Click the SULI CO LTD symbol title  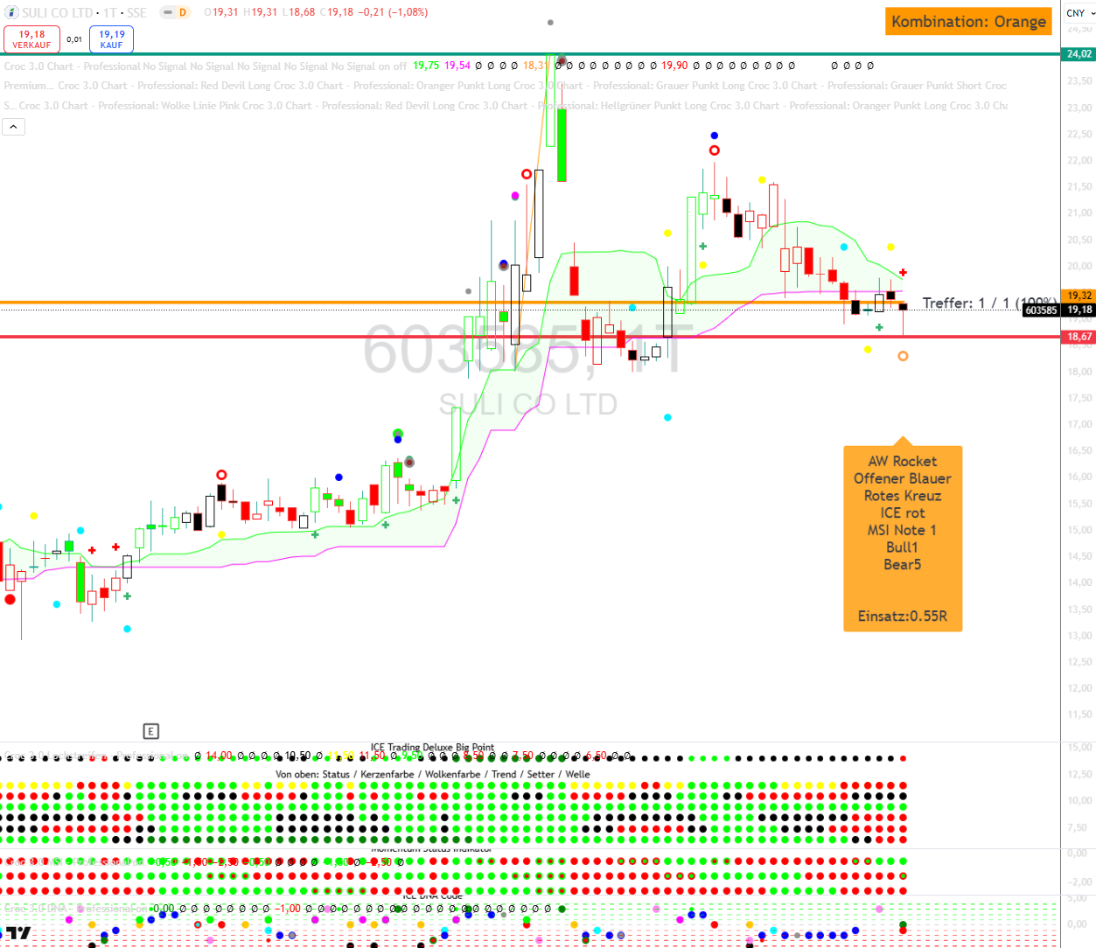pos(58,12)
